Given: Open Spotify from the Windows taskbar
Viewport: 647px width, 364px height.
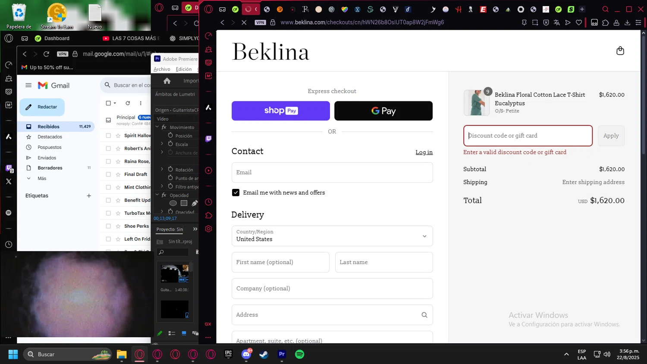Looking at the screenshot, I should tap(299, 354).
